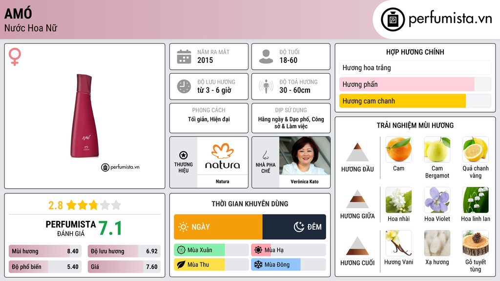Click the Giá 7.60 score bar

tap(124, 267)
